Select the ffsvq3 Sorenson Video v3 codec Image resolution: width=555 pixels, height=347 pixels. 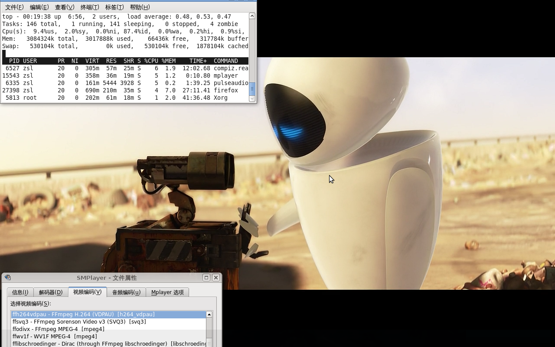[108, 322]
